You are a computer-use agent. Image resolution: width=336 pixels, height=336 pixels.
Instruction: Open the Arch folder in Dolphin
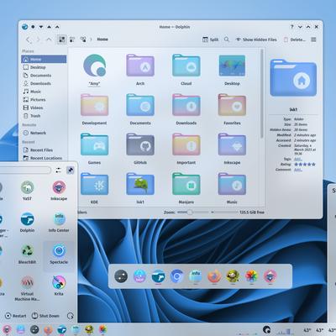[140, 66]
